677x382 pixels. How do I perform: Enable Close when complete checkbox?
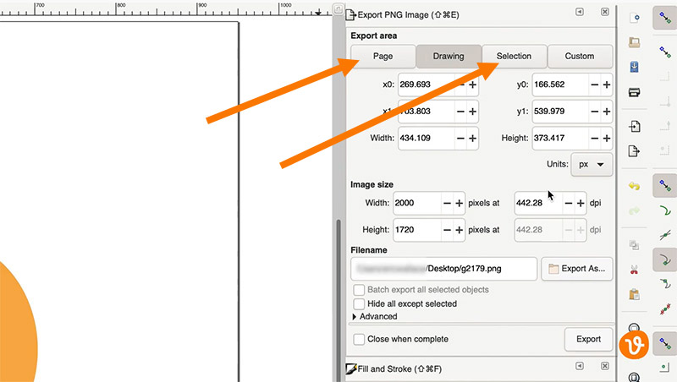[x=359, y=339]
